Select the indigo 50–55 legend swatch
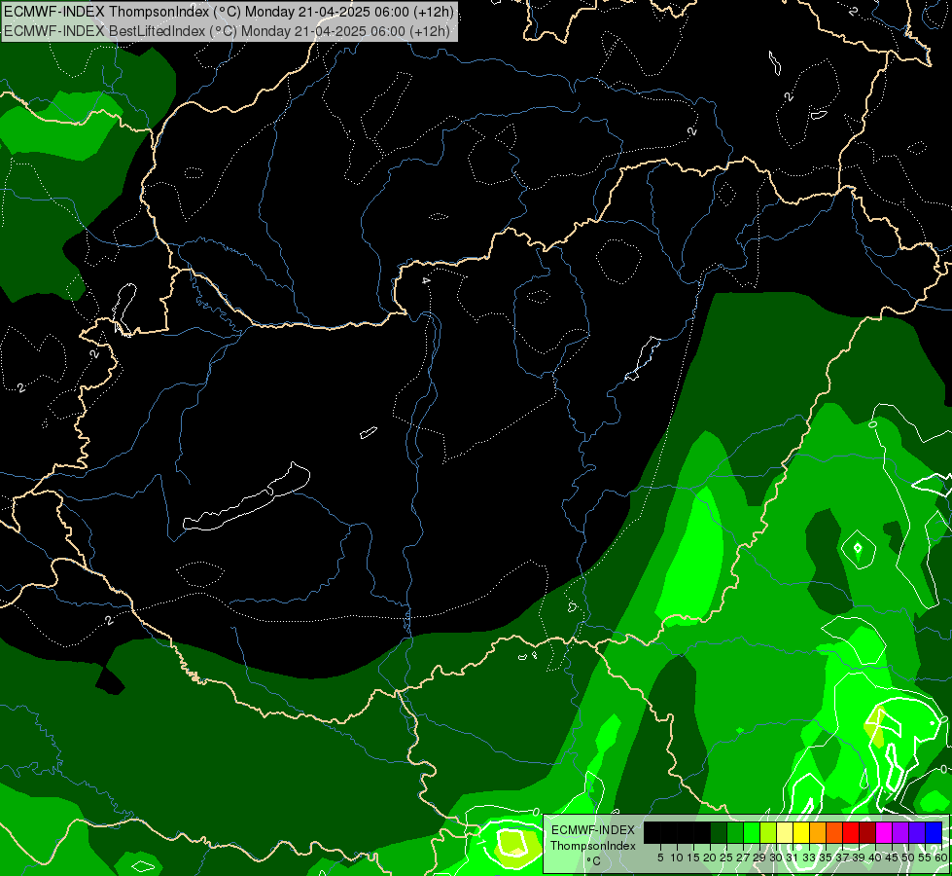This screenshot has width=952, height=876. coord(917,833)
